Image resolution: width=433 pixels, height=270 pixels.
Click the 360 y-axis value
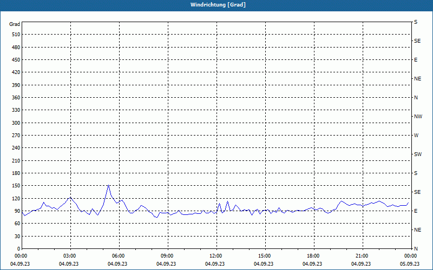pos(16,98)
